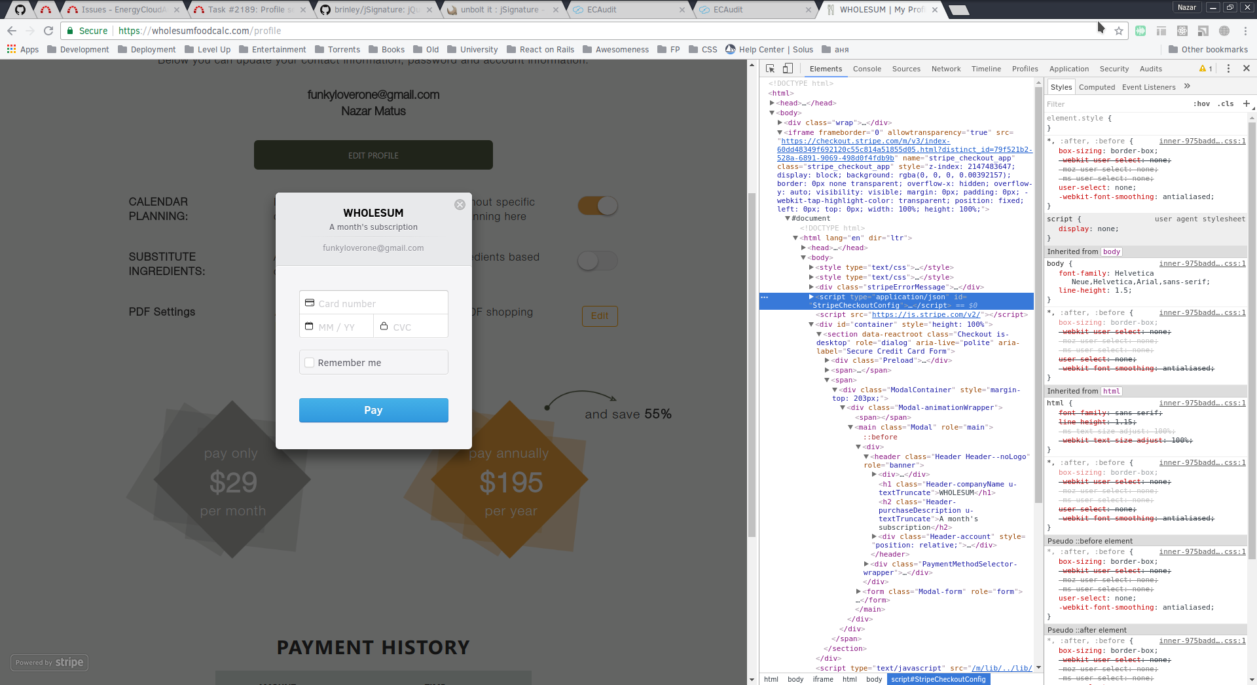The width and height of the screenshot is (1257, 685).
Task: Open Help Center Solus bookmark
Action: point(769,49)
